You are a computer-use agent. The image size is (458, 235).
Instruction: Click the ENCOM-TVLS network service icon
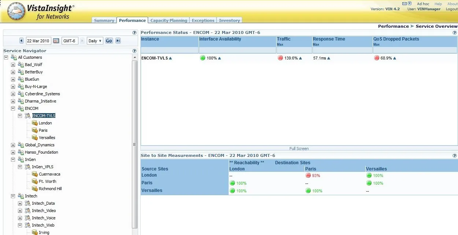coord(28,116)
